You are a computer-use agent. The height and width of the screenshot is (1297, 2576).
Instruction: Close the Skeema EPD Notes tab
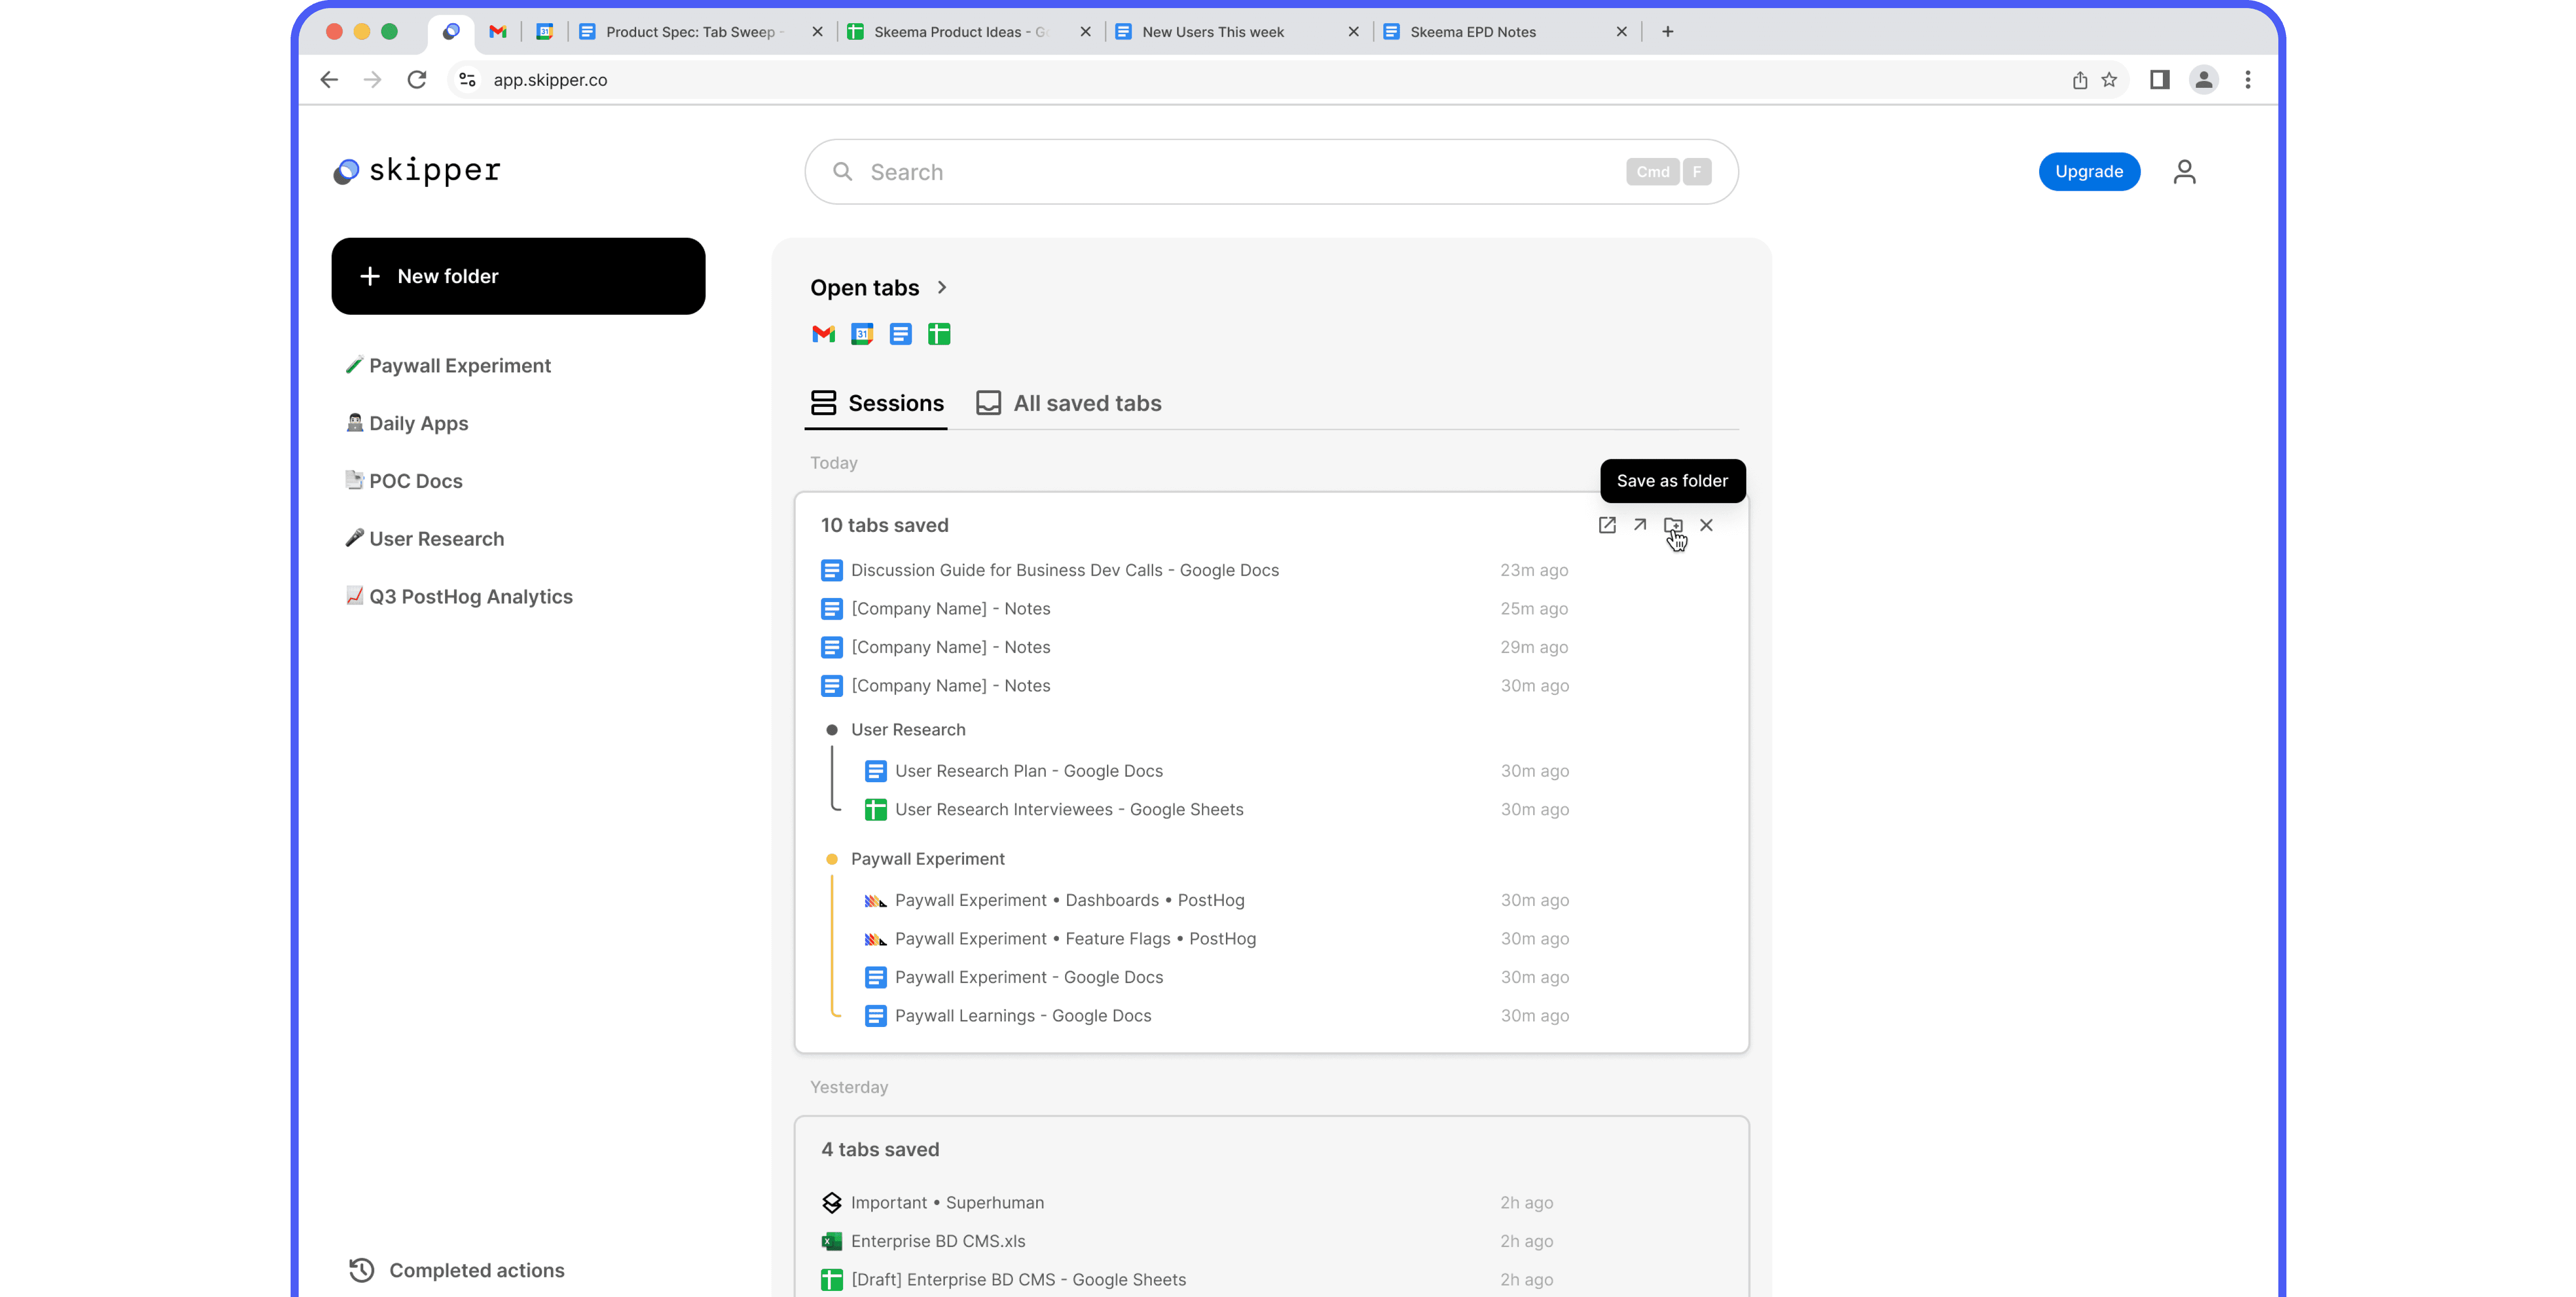click(1622, 32)
